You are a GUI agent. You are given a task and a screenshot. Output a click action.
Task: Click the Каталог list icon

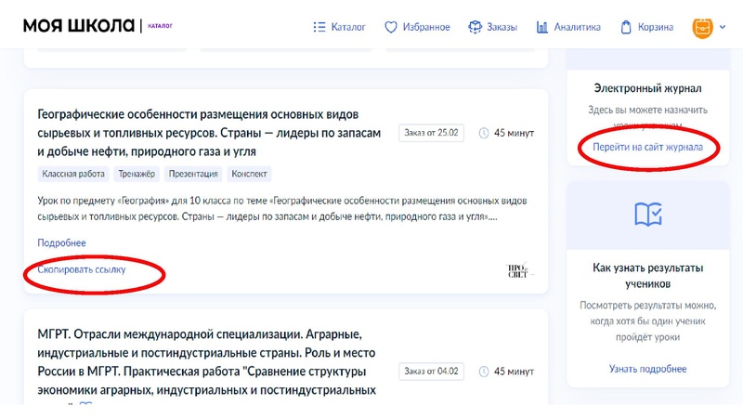pos(319,27)
